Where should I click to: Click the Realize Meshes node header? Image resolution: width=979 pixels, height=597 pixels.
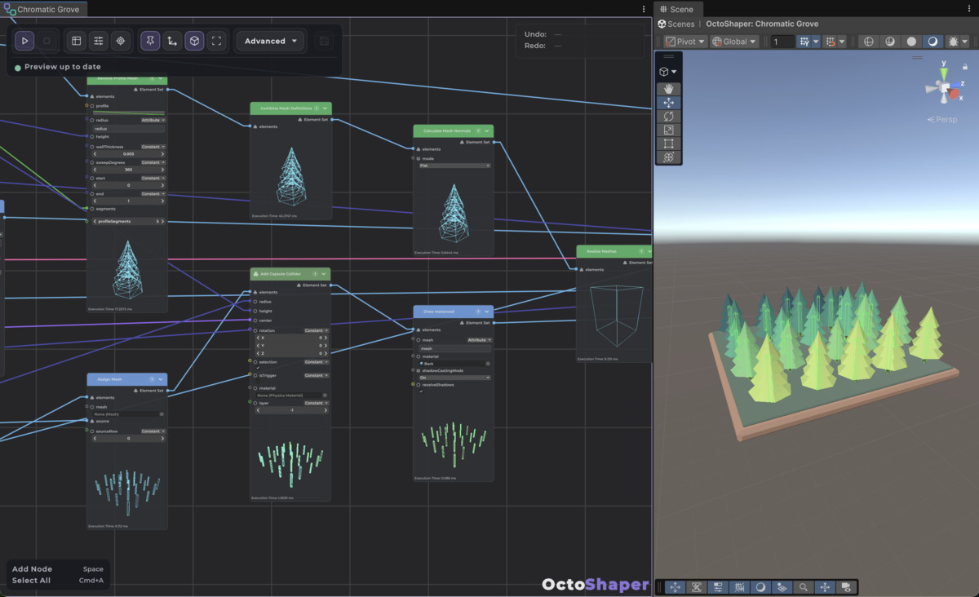pyautogui.click(x=614, y=251)
